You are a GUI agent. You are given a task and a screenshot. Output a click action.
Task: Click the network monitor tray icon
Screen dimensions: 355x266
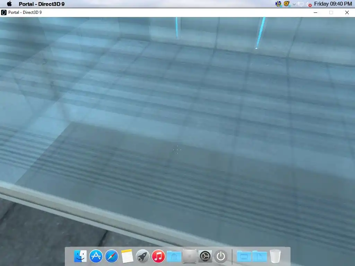(301, 4)
